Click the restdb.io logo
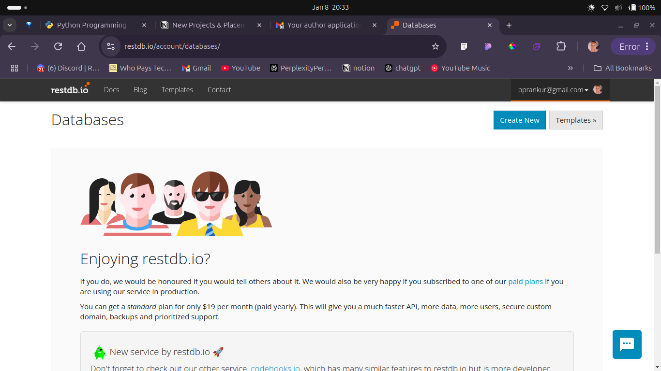The image size is (661, 371). pos(70,89)
